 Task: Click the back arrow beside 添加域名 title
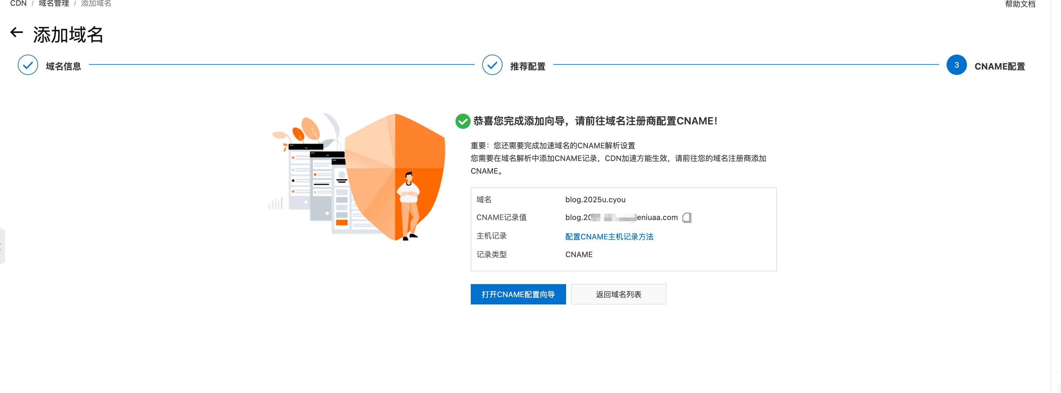tap(17, 32)
